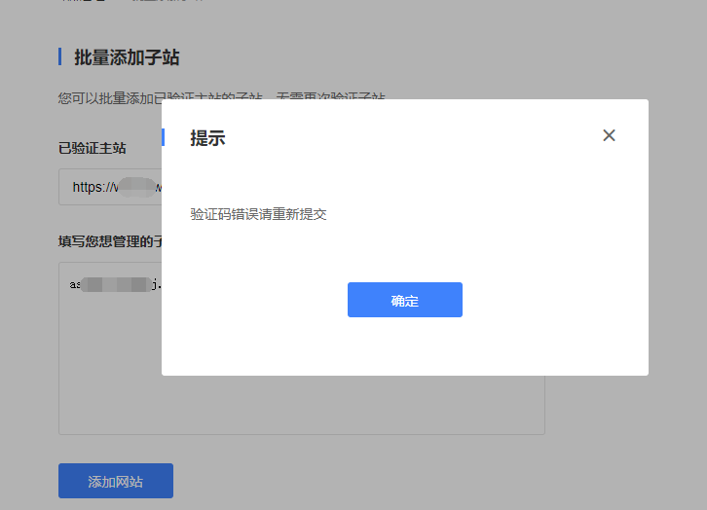This screenshot has height=510, width=707.
Task: Click the 已验证主站 URL field
Action: [110, 187]
